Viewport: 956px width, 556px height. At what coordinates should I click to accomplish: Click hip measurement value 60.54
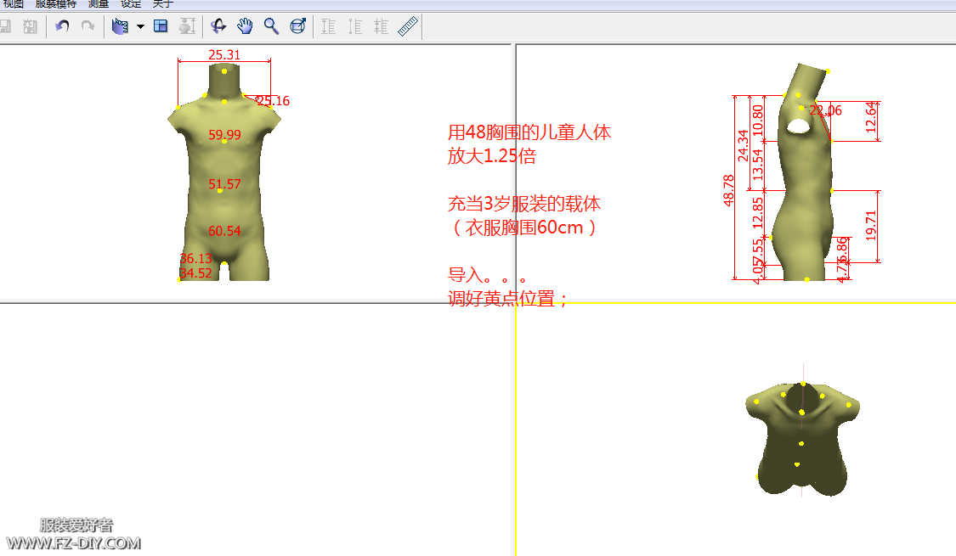(224, 231)
